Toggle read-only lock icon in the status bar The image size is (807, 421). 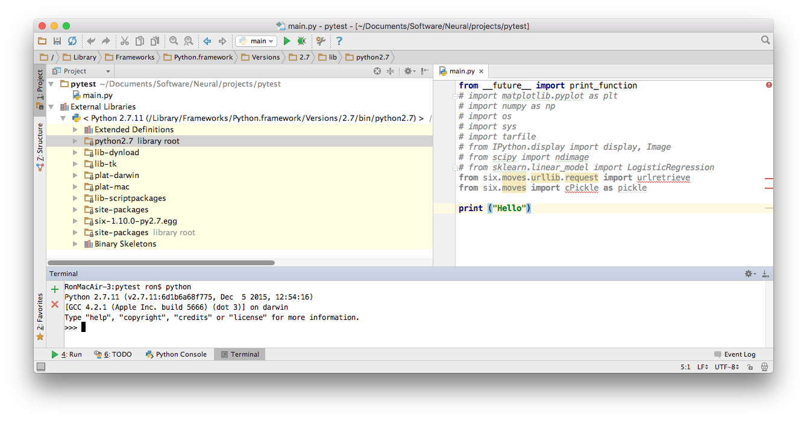(752, 367)
